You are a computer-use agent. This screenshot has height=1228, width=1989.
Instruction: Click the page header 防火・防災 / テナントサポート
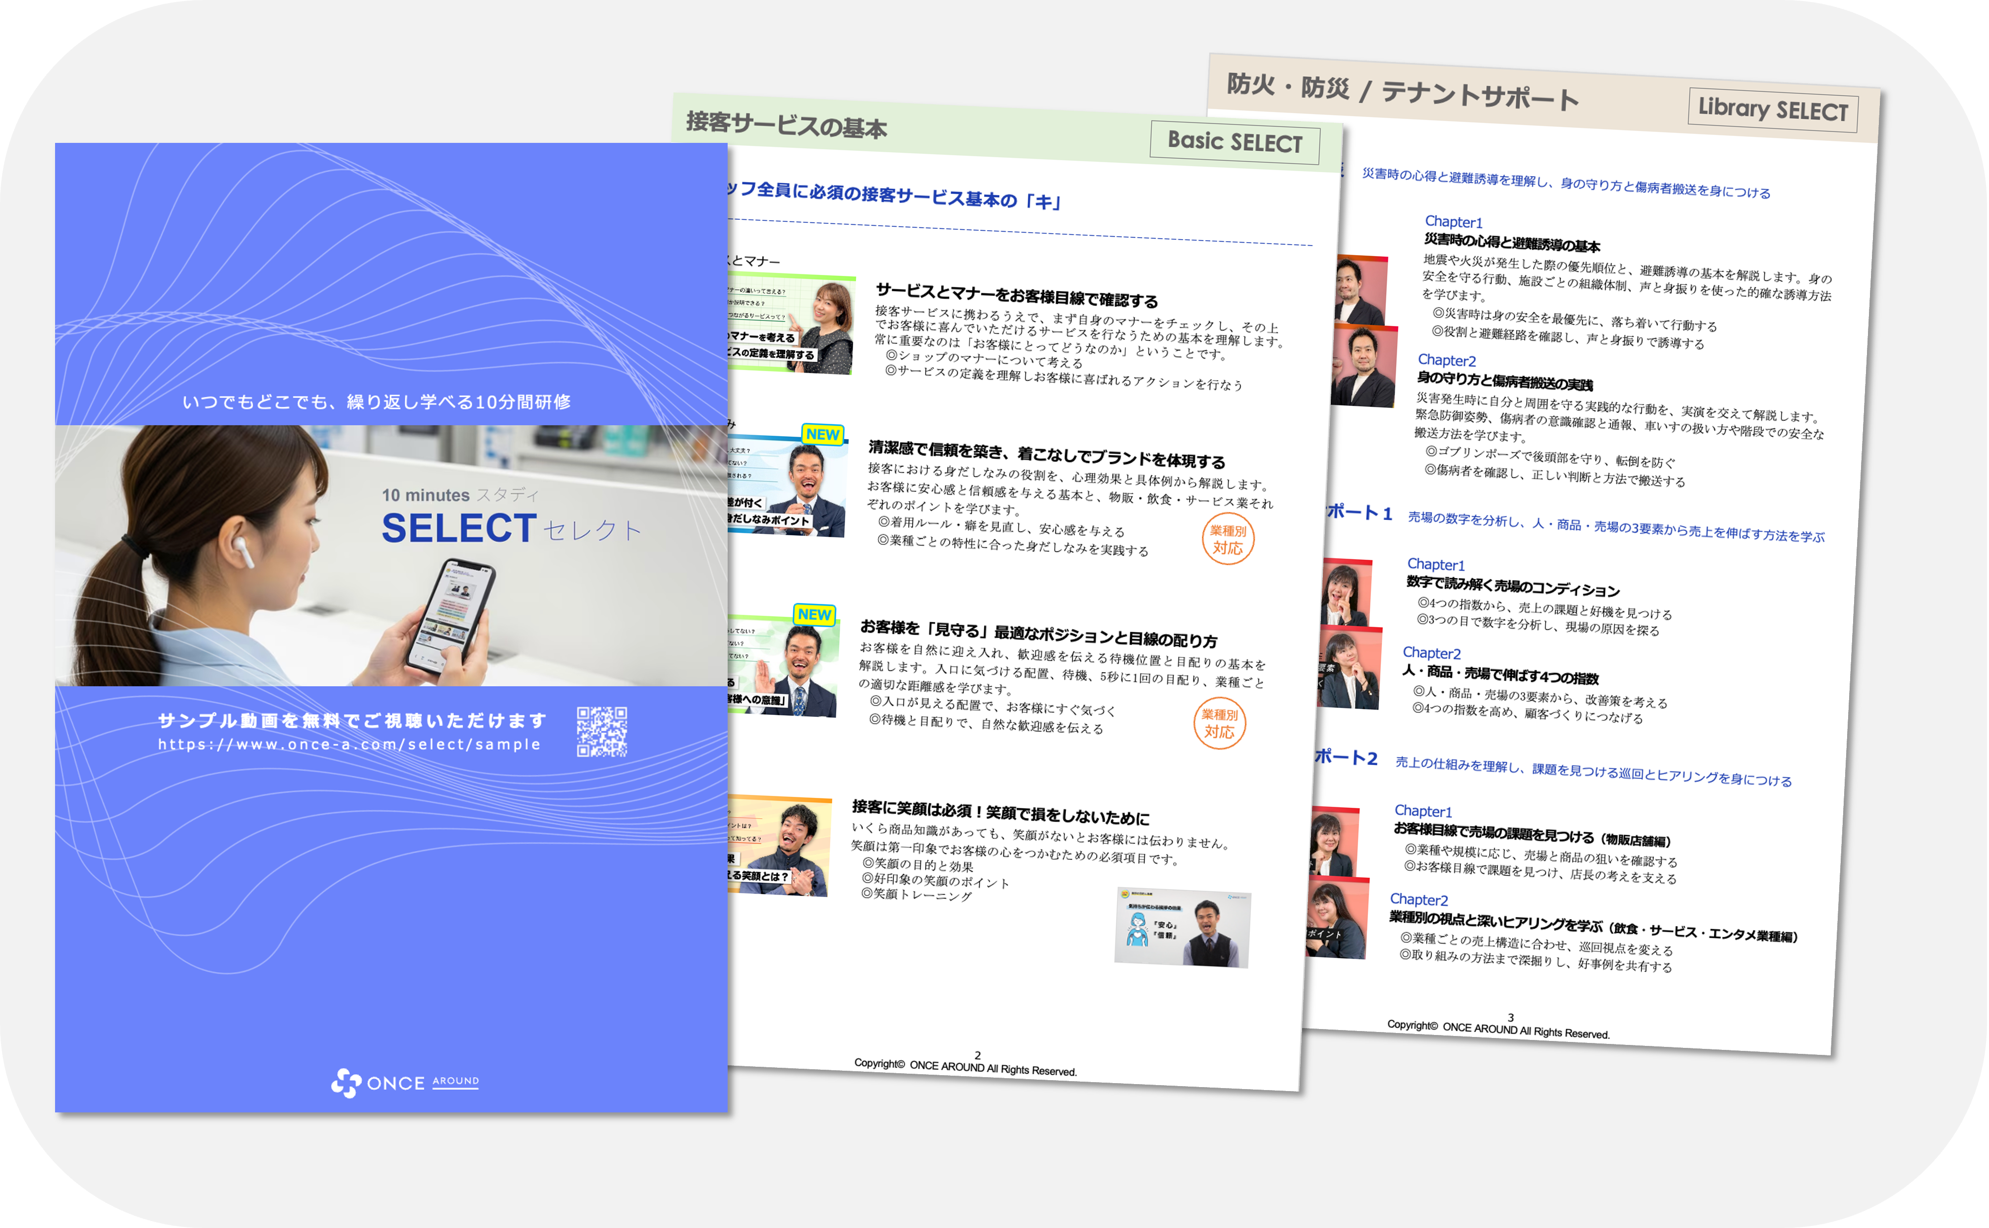(1403, 92)
